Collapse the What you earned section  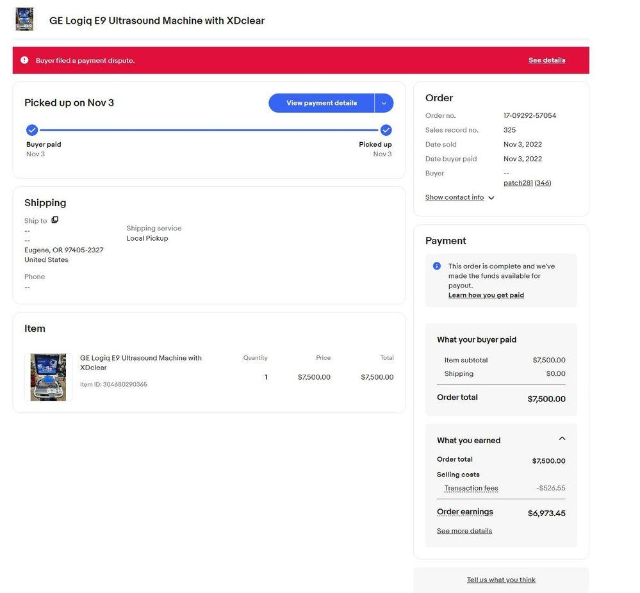[562, 439]
